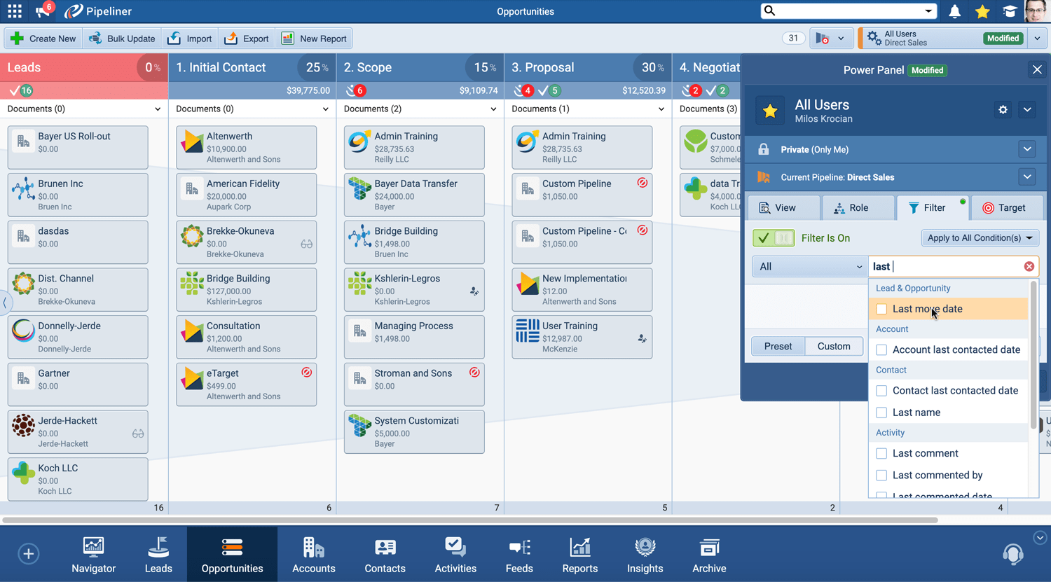Open the Bayer Data Transfer opportunity card

pos(414,195)
